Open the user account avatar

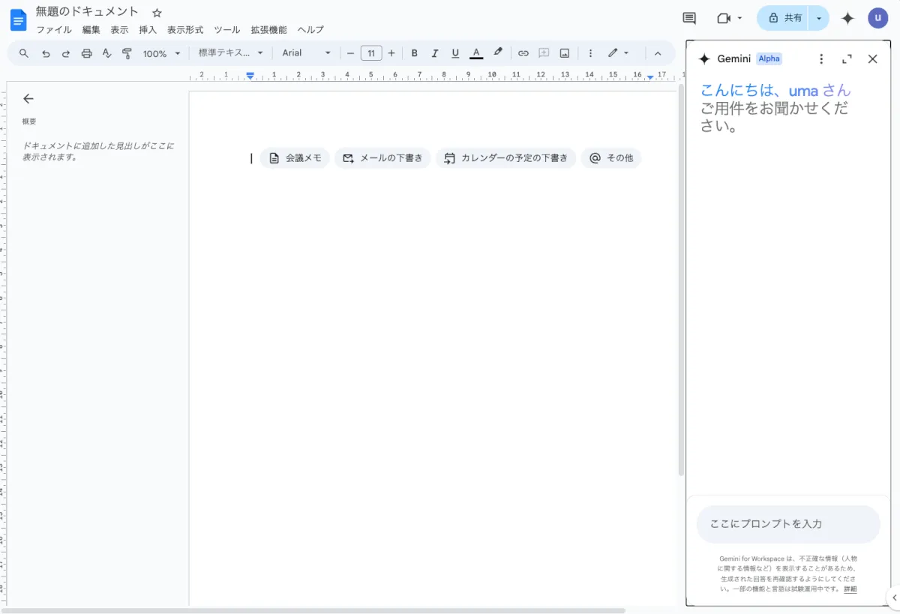point(878,18)
